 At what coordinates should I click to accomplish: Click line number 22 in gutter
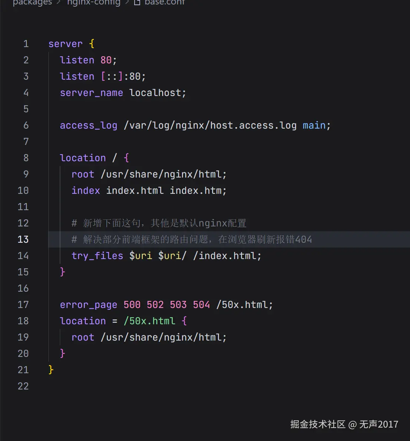23,386
